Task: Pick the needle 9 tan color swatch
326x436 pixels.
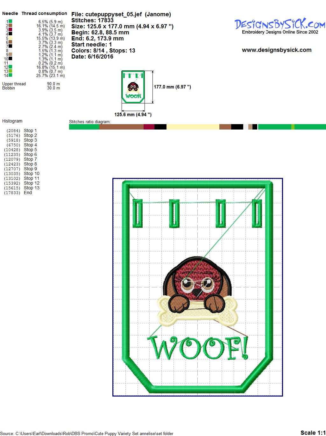Action: click(11, 54)
